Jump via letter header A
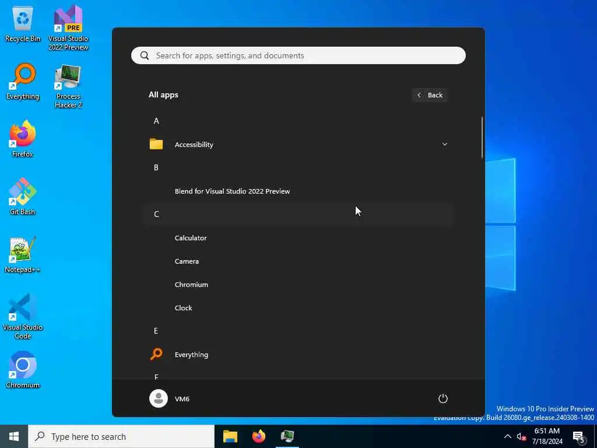This screenshot has width=597, height=448. tap(156, 121)
